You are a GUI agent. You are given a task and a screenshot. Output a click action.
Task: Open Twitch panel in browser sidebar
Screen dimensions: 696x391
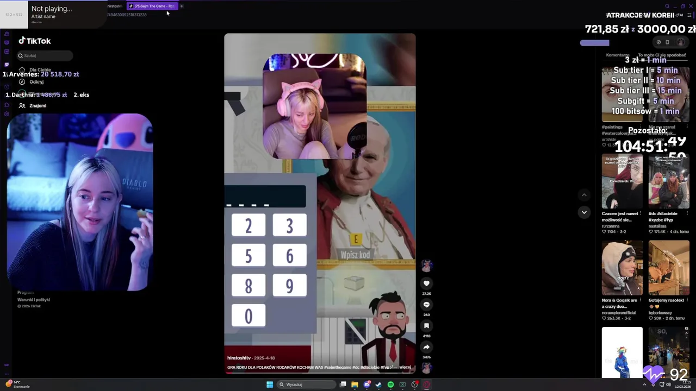(7, 64)
